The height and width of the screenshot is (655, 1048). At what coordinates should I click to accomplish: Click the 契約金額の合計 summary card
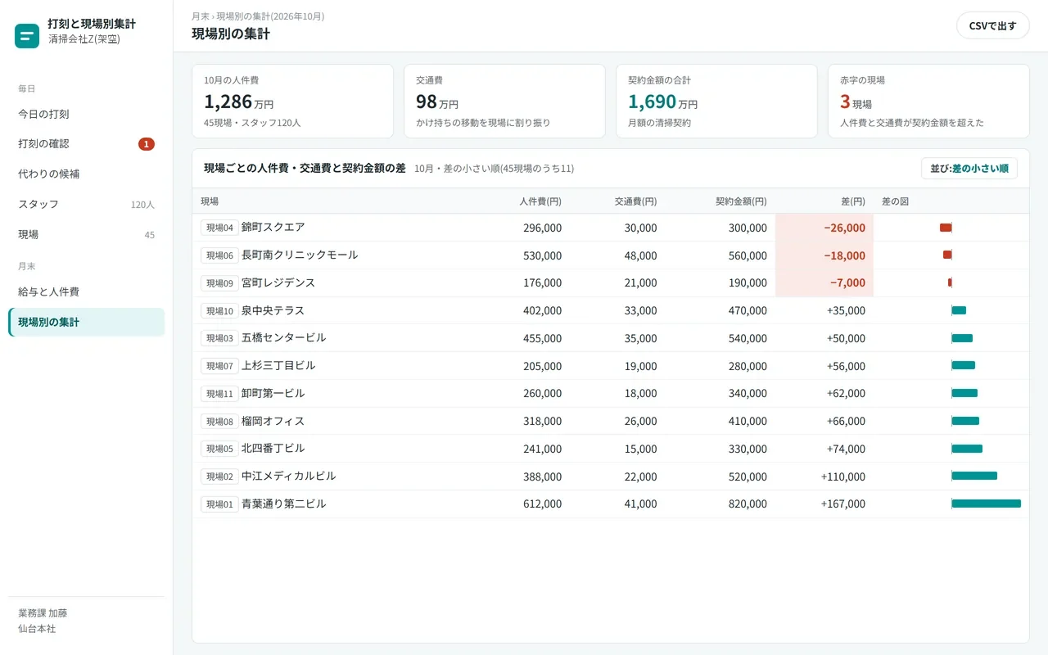point(716,102)
